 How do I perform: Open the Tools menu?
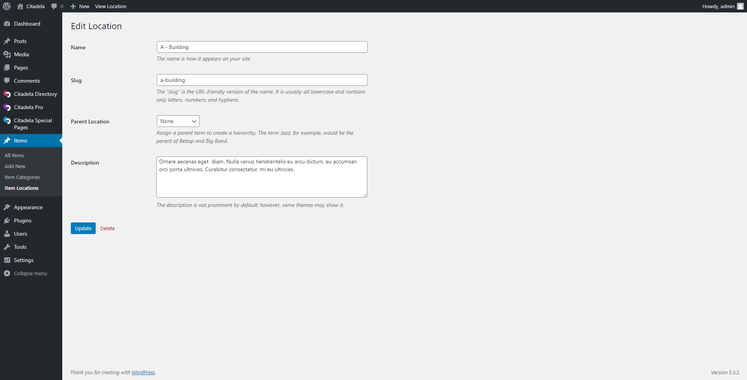pos(20,247)
